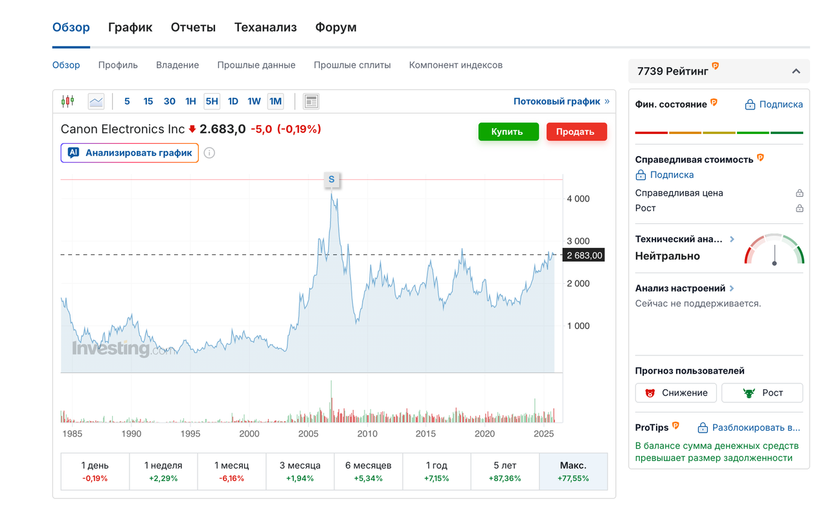Open the Обзор sub-tab

pyautogui.click(x=66, y=65)
